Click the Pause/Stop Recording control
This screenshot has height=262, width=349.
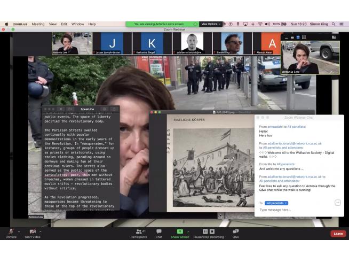208,232
